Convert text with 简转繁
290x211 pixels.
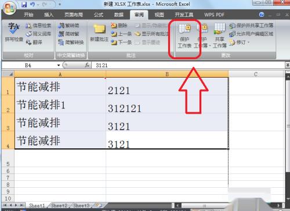tap(68, 34)
